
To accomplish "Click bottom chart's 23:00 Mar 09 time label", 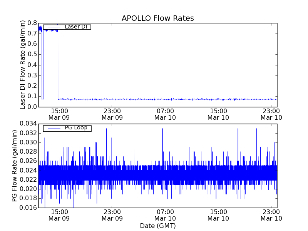I will 112,215.
